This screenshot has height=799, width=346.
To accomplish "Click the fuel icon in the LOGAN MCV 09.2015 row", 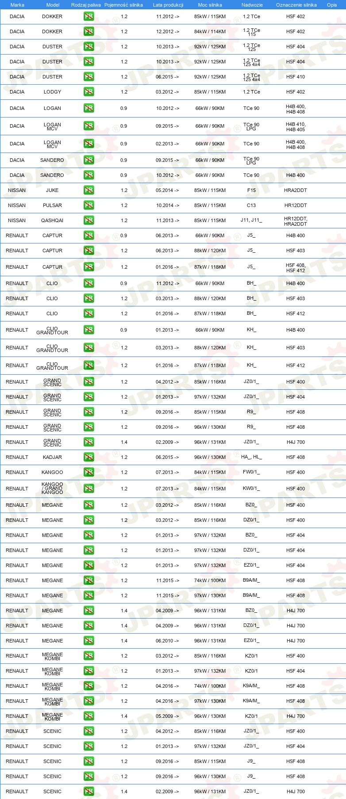I will (88, 126).
